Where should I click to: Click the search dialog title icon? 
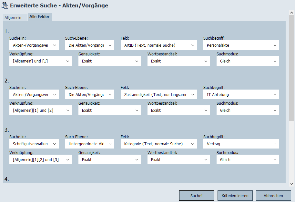click(5, 5)
